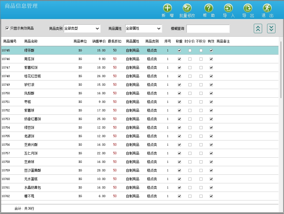Image resolution: width=284 pixels, height=214 pixels.
Task: Click the vertical scrollbar of product list
Action: coord(281,69)
